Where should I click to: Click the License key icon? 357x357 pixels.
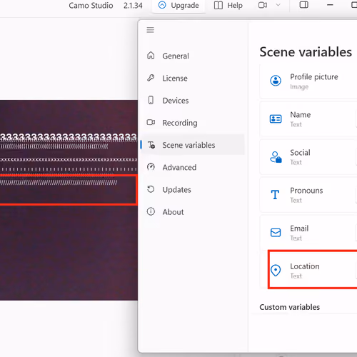point(151,78)
